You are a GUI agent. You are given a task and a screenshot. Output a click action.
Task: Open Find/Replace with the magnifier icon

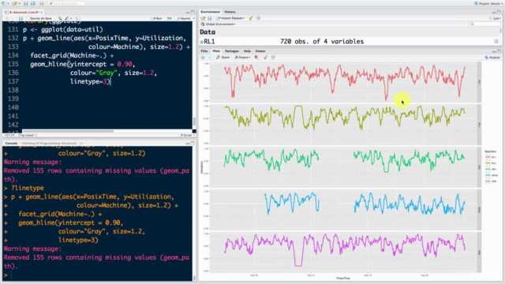coord(60,18)
